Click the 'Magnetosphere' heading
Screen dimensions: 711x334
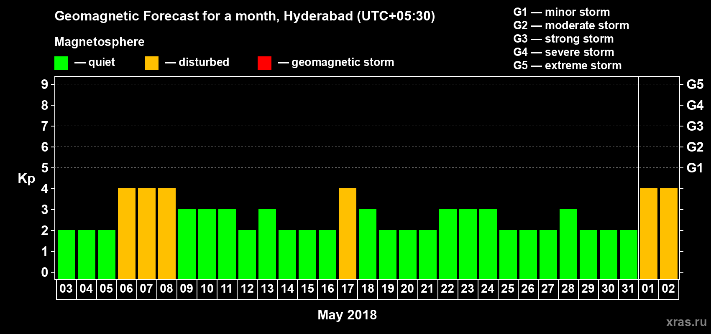pos(100,42)
